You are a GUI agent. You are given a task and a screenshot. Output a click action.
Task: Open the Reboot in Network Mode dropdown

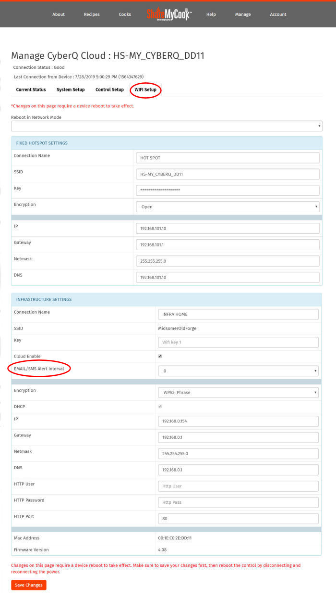click(x=167, y=126)
